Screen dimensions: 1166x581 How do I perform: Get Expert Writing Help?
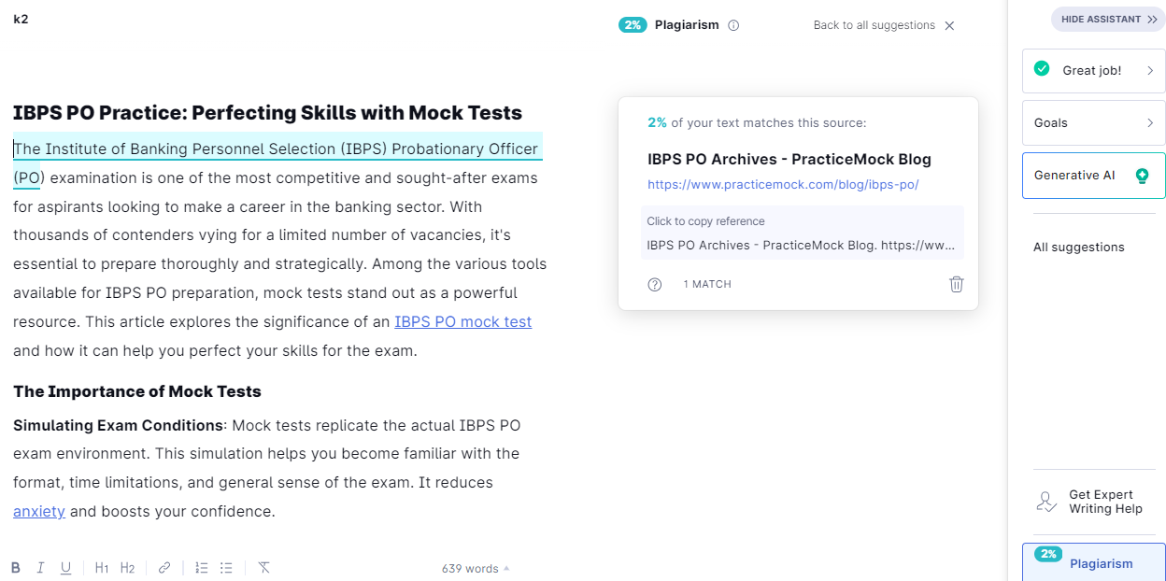(x=1094, y=502)
